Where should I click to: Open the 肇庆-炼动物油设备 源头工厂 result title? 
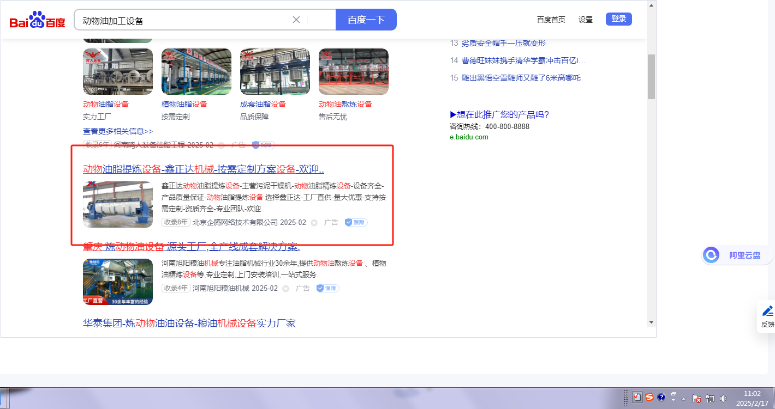click(192, 246)
